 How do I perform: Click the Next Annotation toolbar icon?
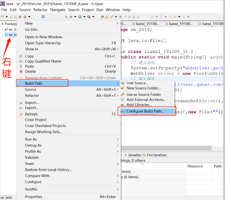pos(152,17)
